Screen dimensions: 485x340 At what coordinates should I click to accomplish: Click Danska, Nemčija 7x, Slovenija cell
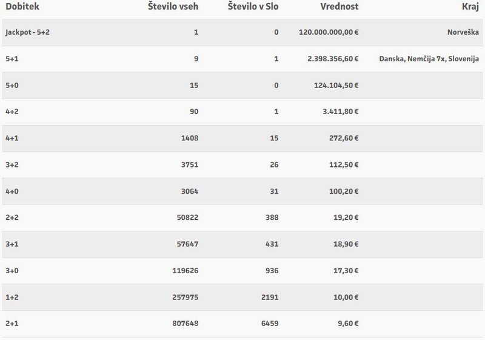click(429, 59)
